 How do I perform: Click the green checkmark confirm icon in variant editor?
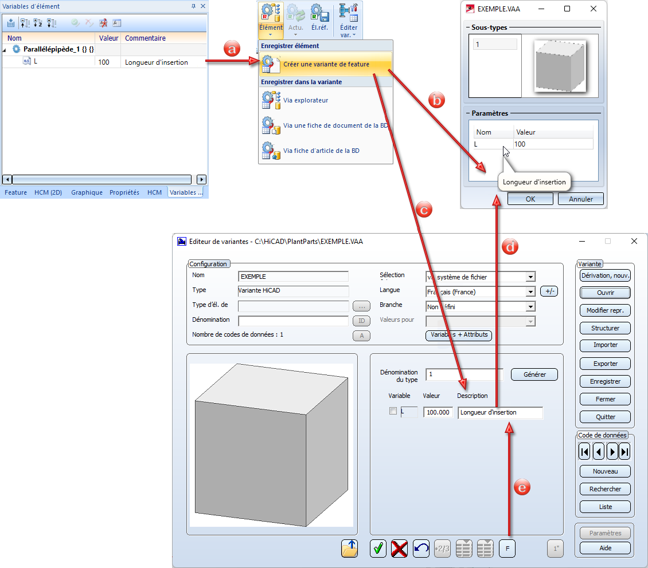coord(378,549)
